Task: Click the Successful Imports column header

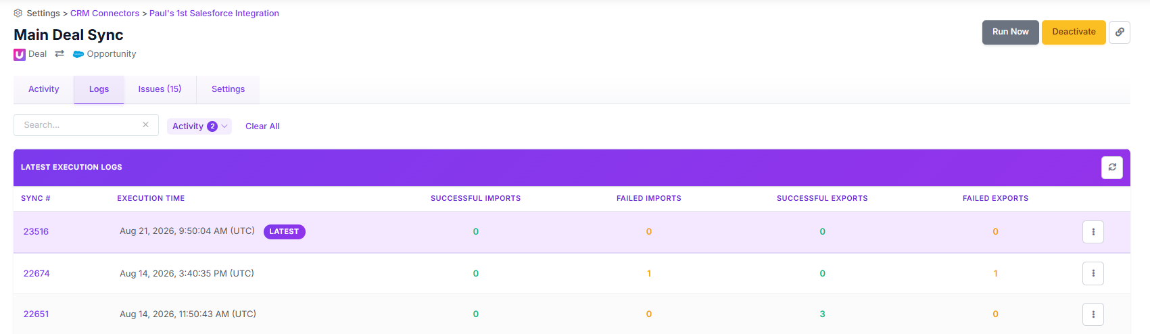Action: pyautogui.click(x=476, y=199)
